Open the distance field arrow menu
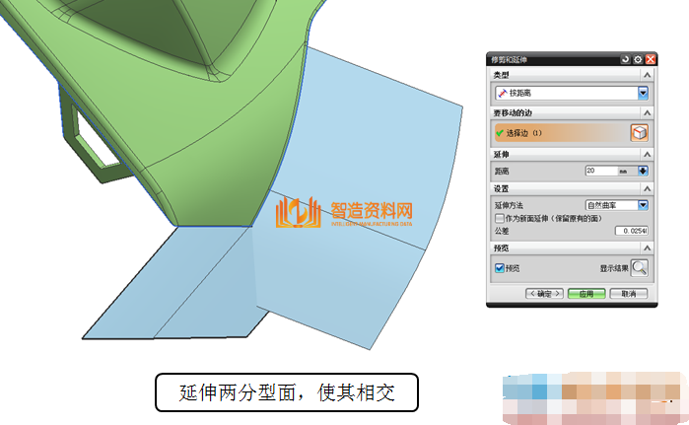689x425 pixels. [643, 171]
